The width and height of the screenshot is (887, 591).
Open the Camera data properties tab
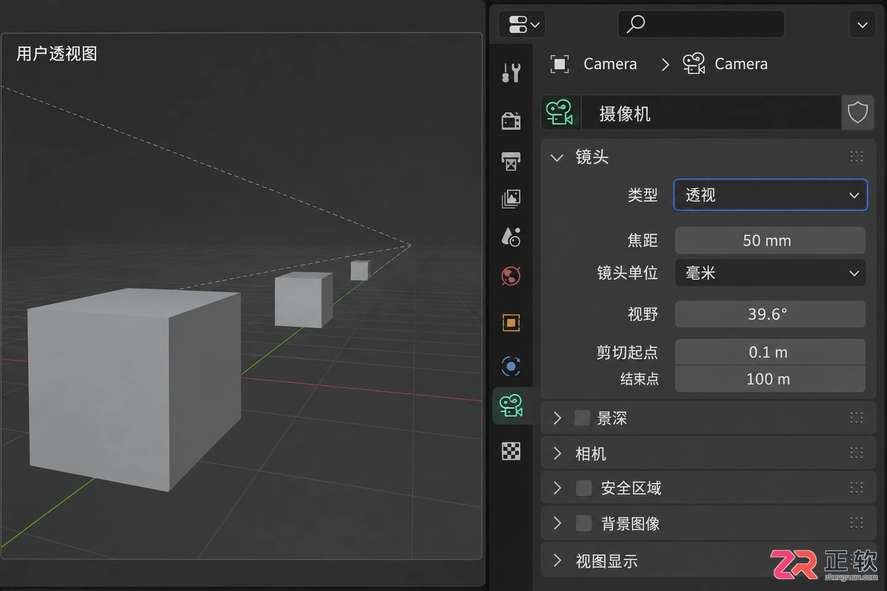coord(511,406)
